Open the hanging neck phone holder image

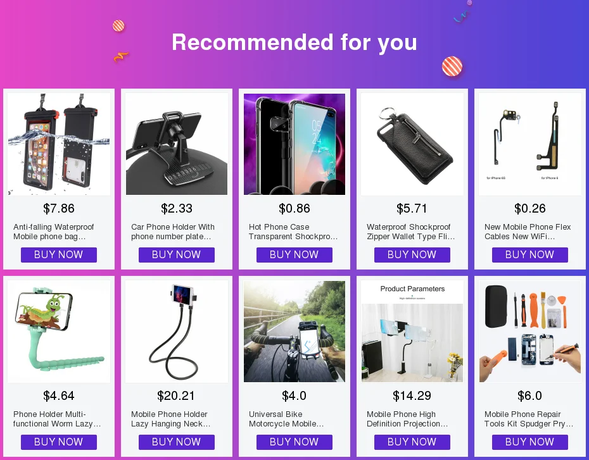pos(177,332)
